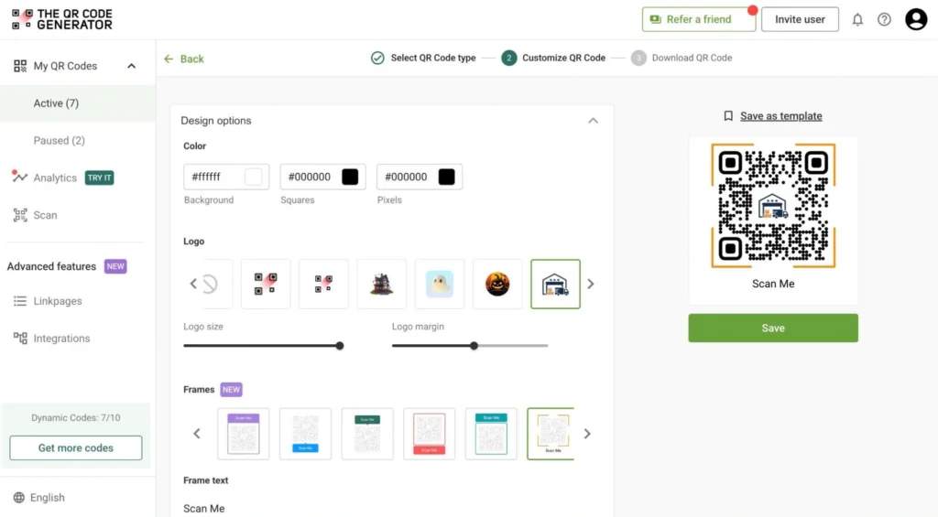Viewport: 938px width, 517px height.
Task: Open the Pixels color swatch
Action: (x=446, y=177)
